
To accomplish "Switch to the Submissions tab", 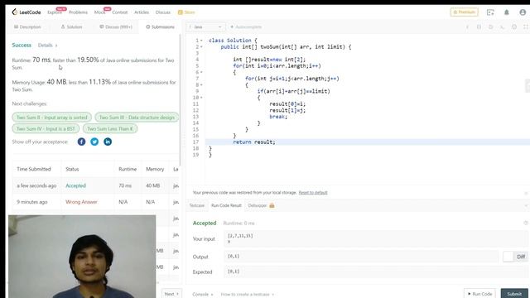I will coord(160,26).
